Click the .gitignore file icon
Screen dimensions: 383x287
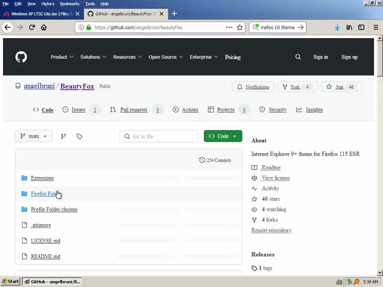tap(24, 225)
